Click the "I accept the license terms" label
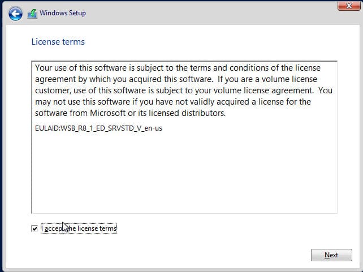The height and width of the screenshot is (272, 363). coord(79,228)
